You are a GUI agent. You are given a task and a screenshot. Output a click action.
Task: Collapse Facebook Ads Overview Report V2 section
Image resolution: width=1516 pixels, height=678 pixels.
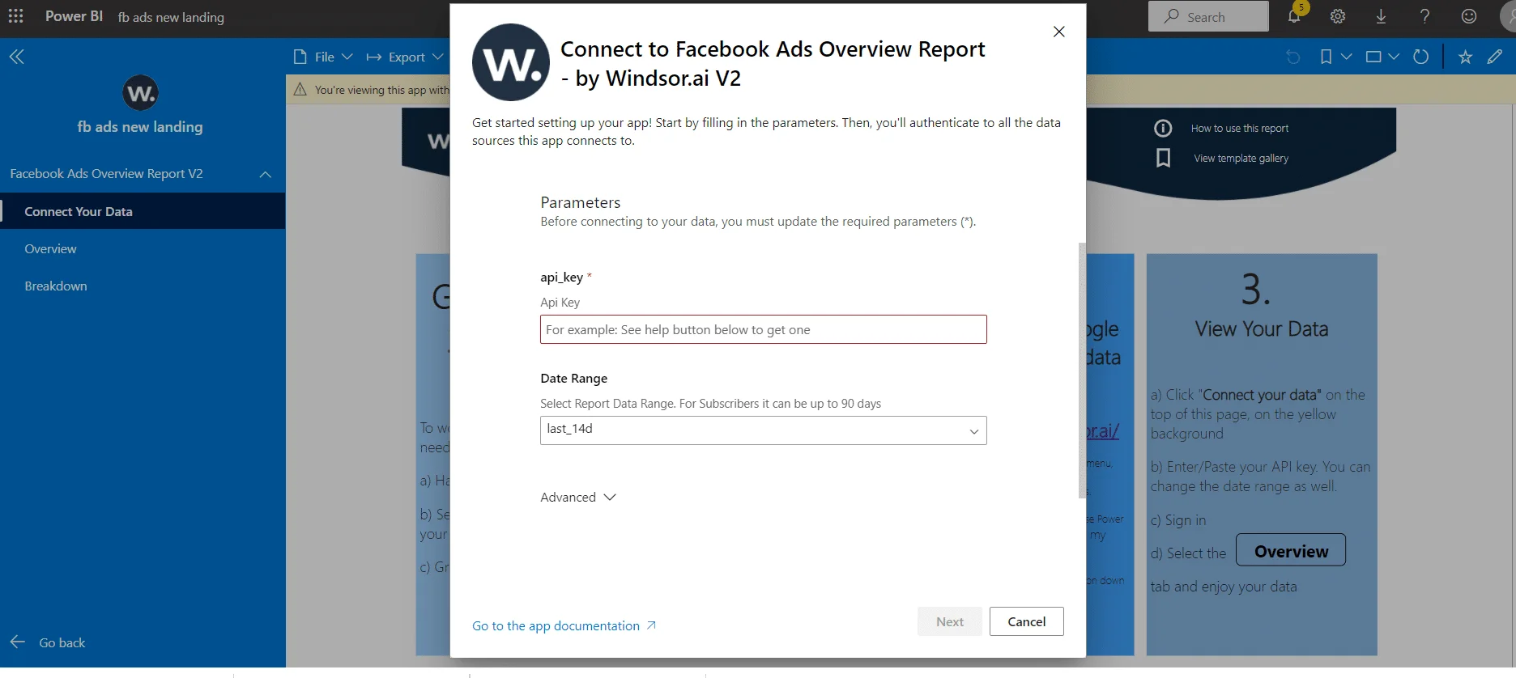click(265, 174)
